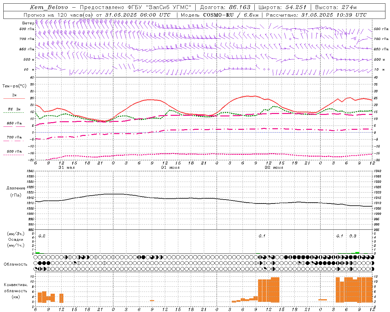
Task: Click the 'Долгота: 86.163' longitude value
Action: (225, 7)
